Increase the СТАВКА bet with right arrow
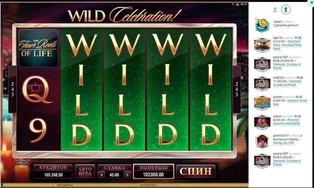The image size is (314, 188). pyautogui.click(x=127, y=175)
